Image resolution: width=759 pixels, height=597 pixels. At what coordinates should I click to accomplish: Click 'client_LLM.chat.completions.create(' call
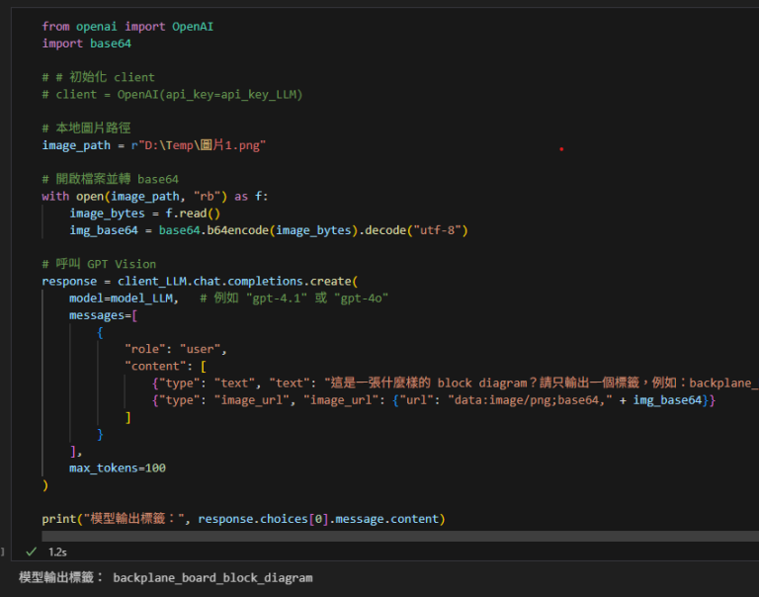click(x=237, y=282)
